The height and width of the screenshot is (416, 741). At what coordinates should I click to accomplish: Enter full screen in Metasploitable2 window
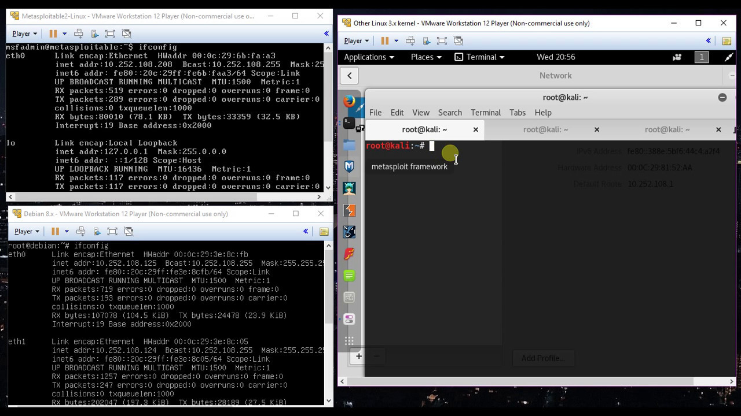point(110,34)
